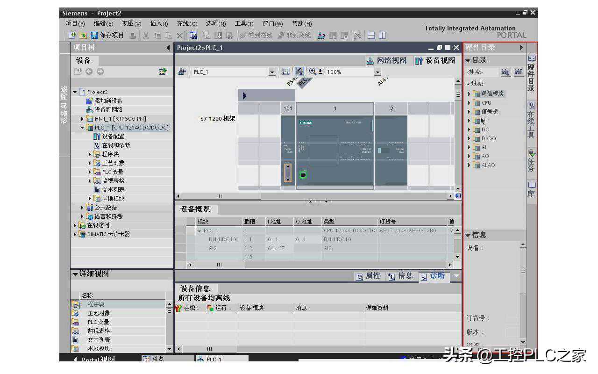Screen dimensions: 598x374
Task: Click the search up icon in 硬件目录
Action: [x=518, y=72]
